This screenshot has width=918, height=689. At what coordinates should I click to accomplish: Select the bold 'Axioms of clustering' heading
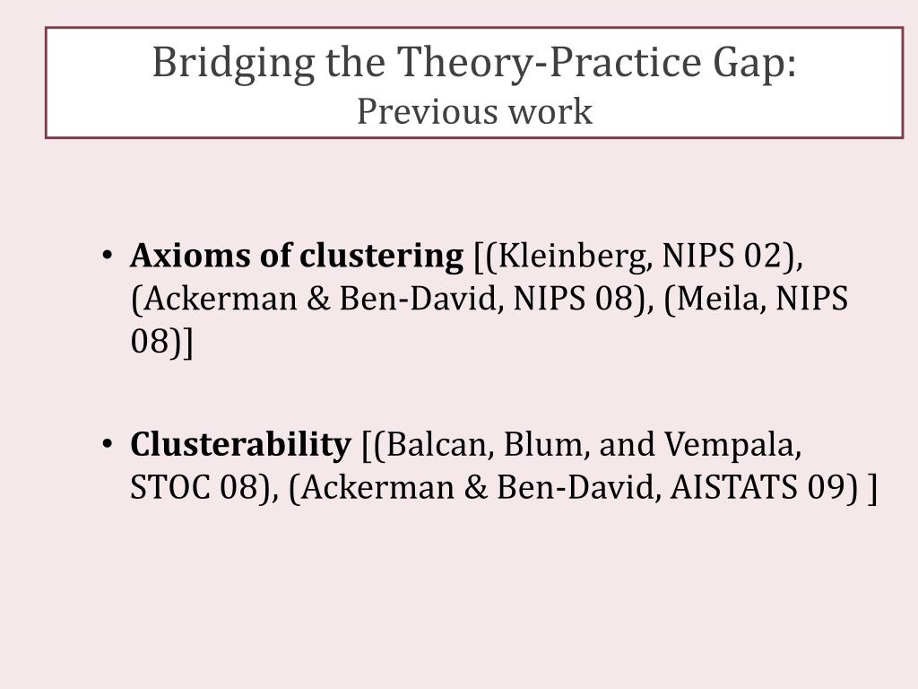[297, 256]
